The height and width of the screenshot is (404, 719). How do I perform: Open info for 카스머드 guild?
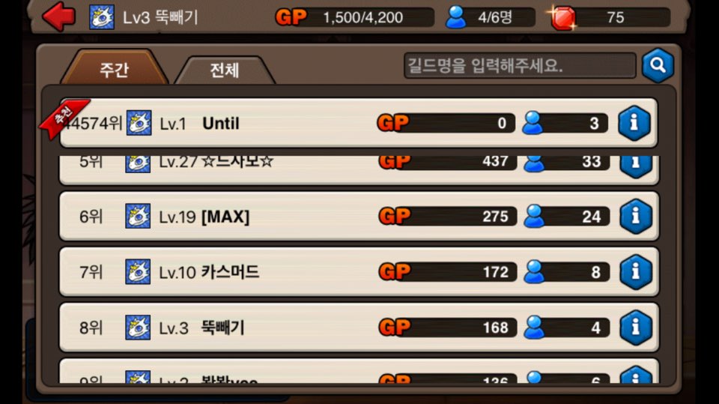tap(636, 272)
